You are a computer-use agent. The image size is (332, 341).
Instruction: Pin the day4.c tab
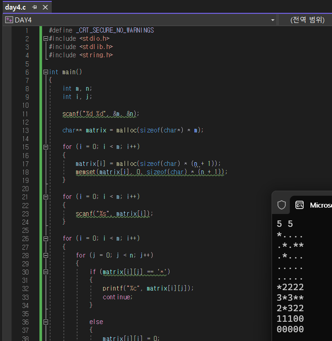click(x=34, y=7)
